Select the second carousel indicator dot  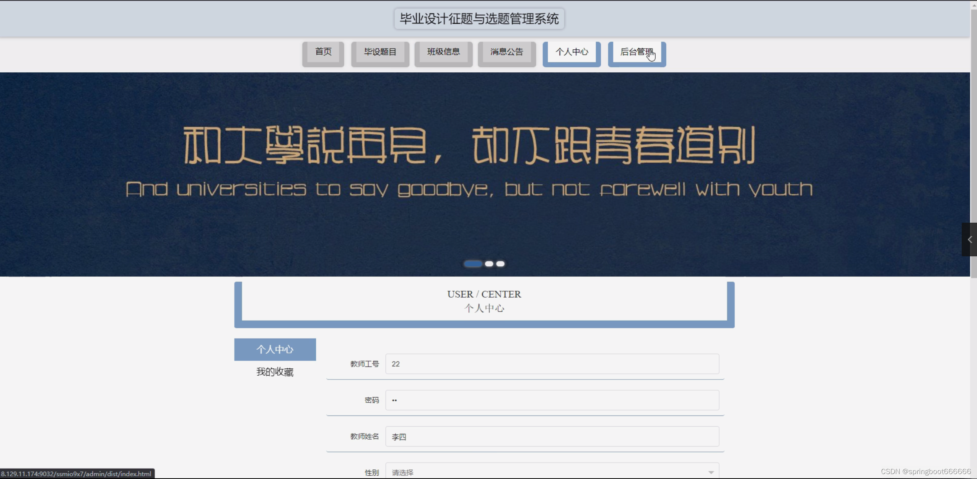tap(489, 264)
